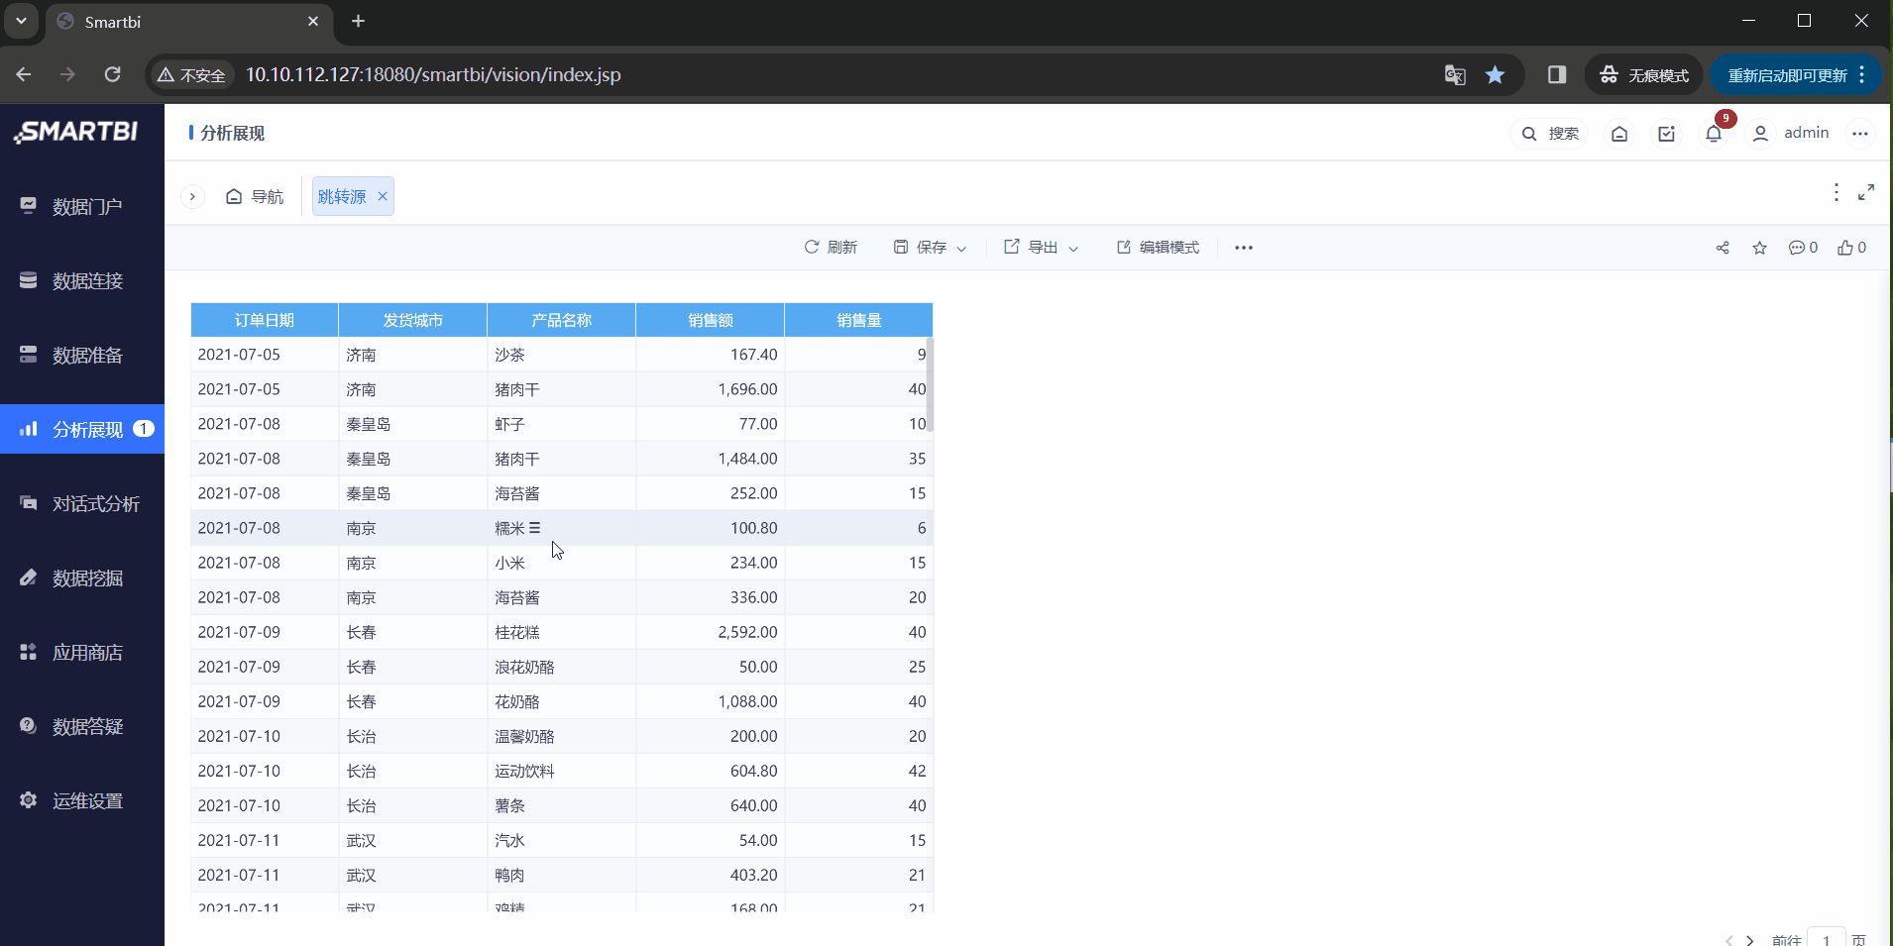
Task: Click the 温馨奶酪 cell
Action: coord(562,736)
